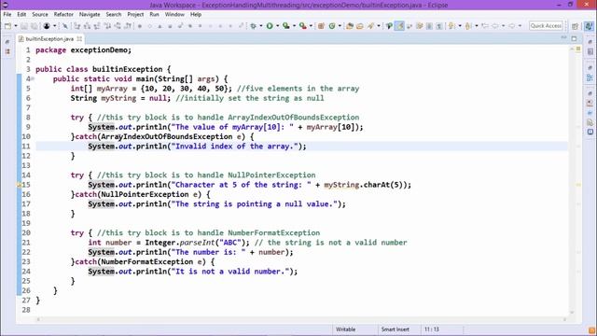Screen dimensions: 597x336
Task: Maximize the editor area
Action: (574, 38)
